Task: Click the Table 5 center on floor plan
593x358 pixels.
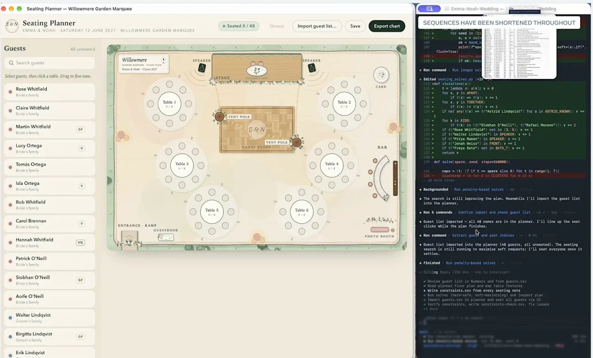Action: (x=212, y=212)
